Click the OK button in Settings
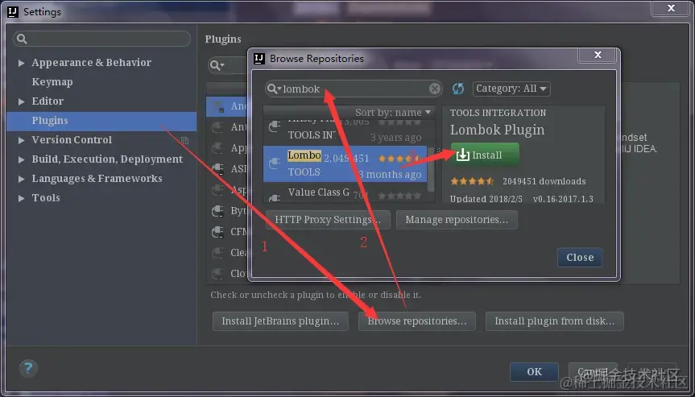The height and width of the screenshot is (397, 695). [x=534, y=372]
